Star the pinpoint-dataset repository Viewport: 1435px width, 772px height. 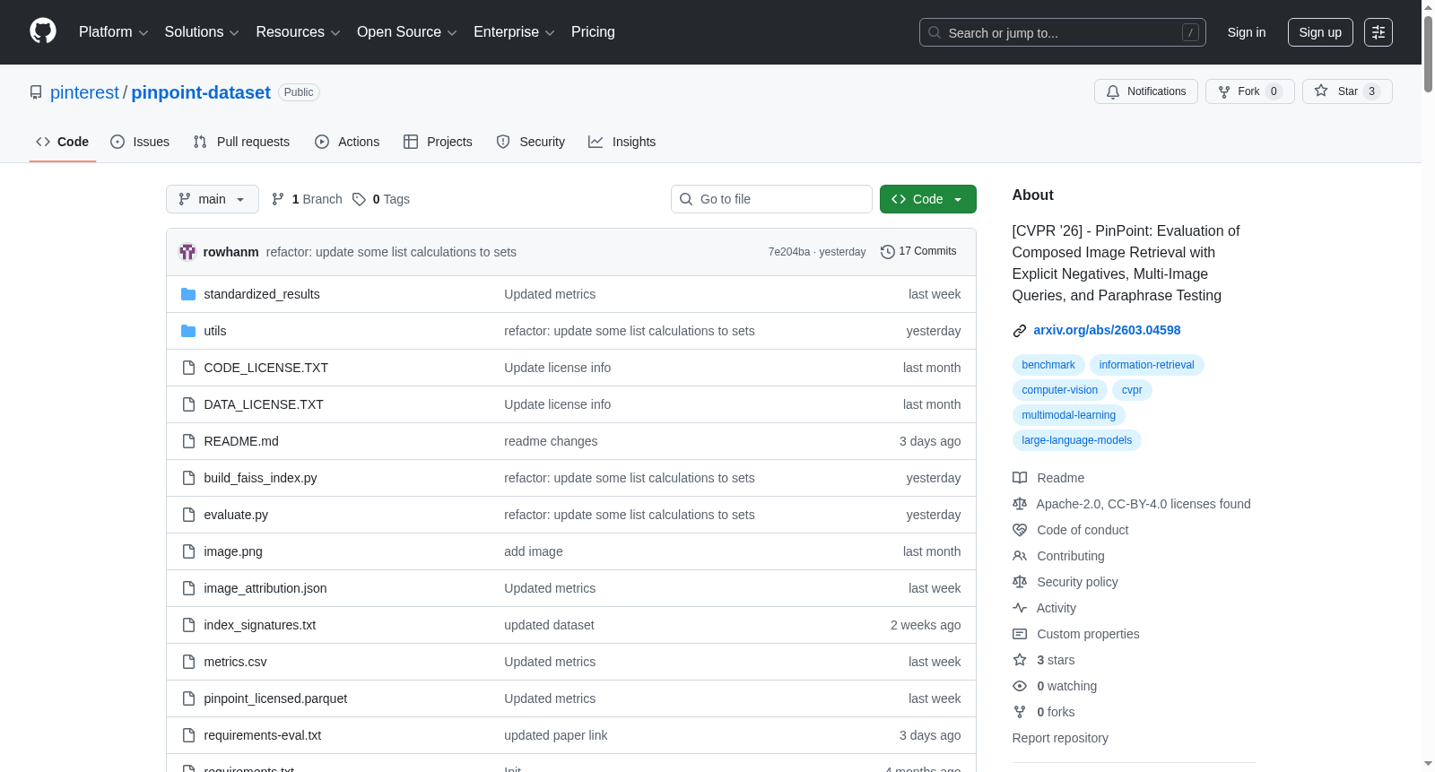pyautogui.click(x=1347, y=91)
